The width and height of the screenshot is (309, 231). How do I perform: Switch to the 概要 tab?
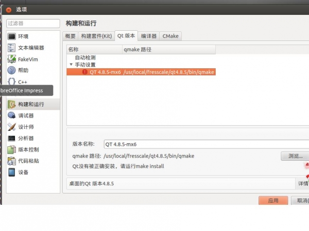pos(70,36)
